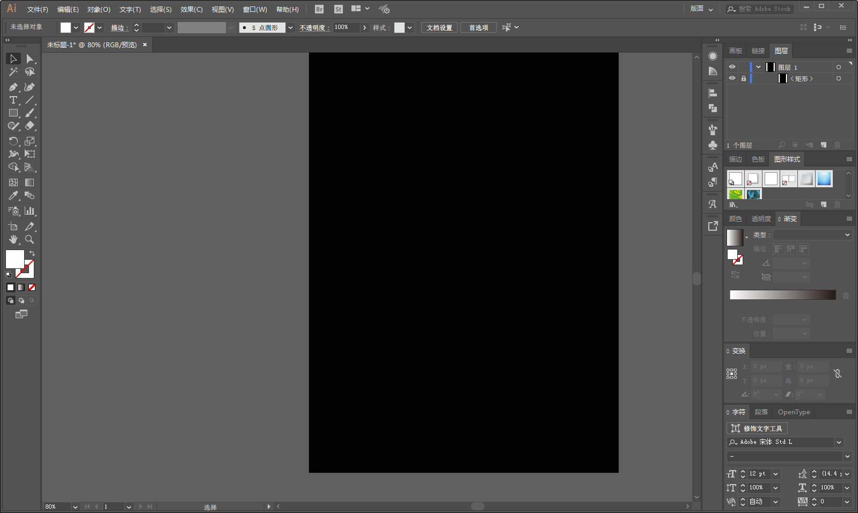Open the 5 点圆形 brush dropdown
858x513 pixels.
pyautogui.click(x=290, y=27)
